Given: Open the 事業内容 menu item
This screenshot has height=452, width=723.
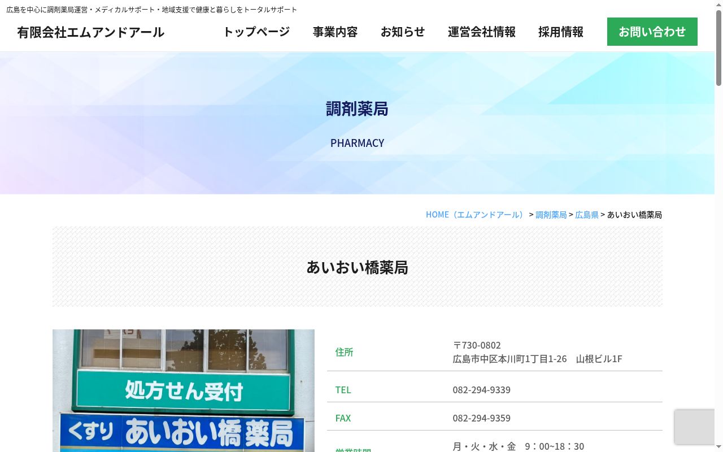Looking at the screenshot, I should (x=335, y=32).
